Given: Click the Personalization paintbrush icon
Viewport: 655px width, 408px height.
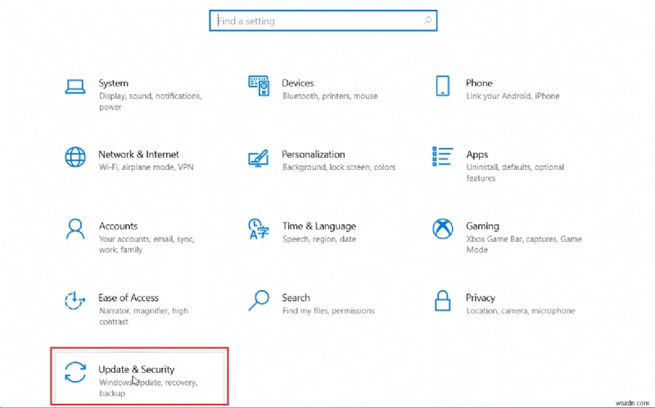Looking at the screenshot, I should pos(259,157).
